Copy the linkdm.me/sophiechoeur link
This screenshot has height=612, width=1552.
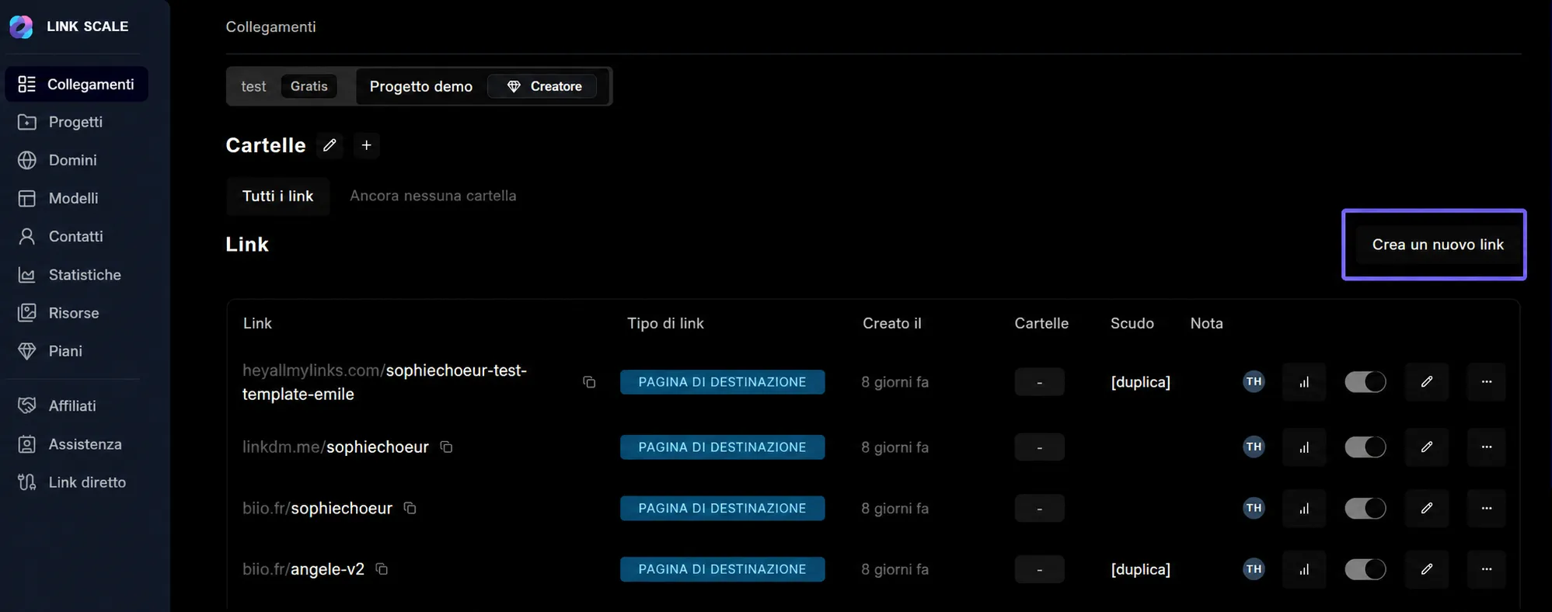click(446, 447)
